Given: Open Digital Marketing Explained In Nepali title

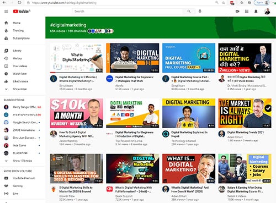Looking at the screenshot, I should coord(189,134).
